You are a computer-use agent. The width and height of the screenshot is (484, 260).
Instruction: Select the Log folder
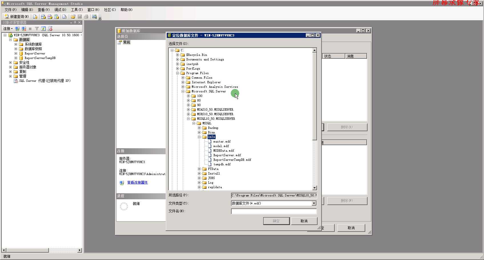210,182
